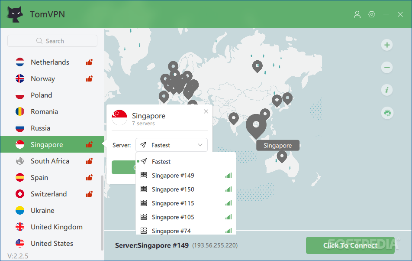This screenshot has width=412, height=261.
Task: Zoom out the map with minus button
Action: pyautogui.click(x=387, y=67)
